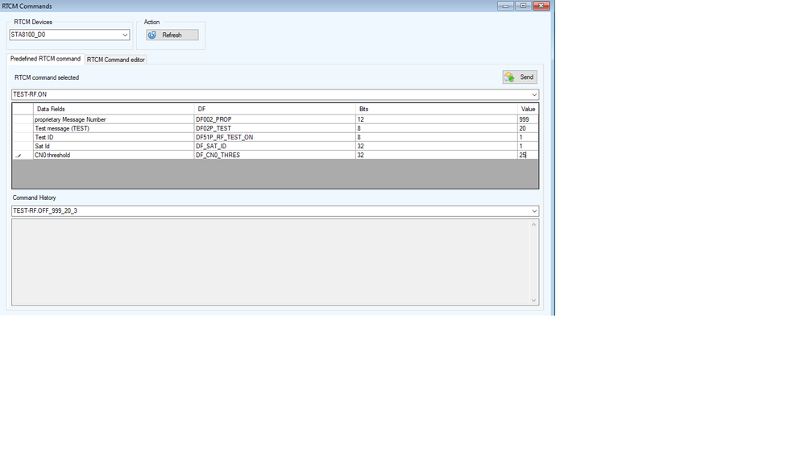Screen dimensions: 805x453
Task: Click the Refresh button
Action: pyautogui.click(x=172, y=35)
